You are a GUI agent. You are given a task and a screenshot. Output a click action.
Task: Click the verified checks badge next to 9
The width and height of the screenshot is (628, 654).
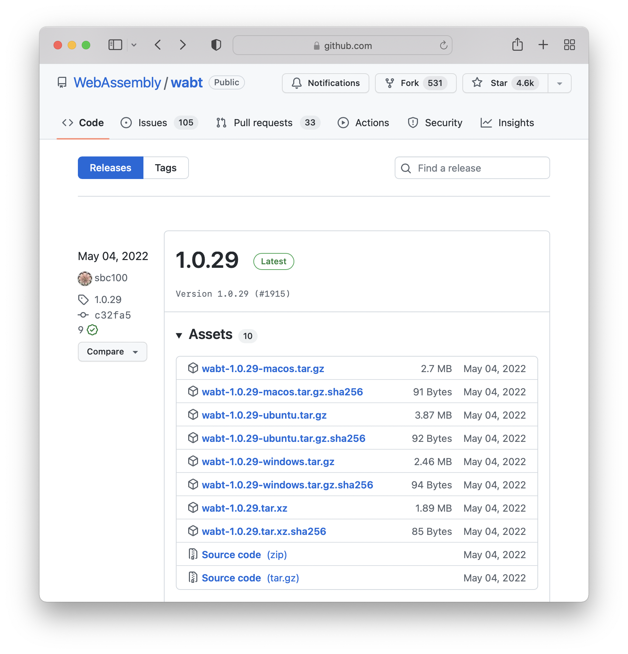(x=92, y=330)
